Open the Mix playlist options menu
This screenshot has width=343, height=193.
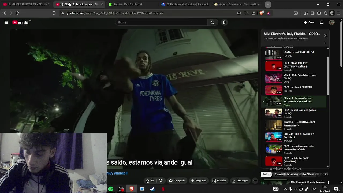point(325,43)
